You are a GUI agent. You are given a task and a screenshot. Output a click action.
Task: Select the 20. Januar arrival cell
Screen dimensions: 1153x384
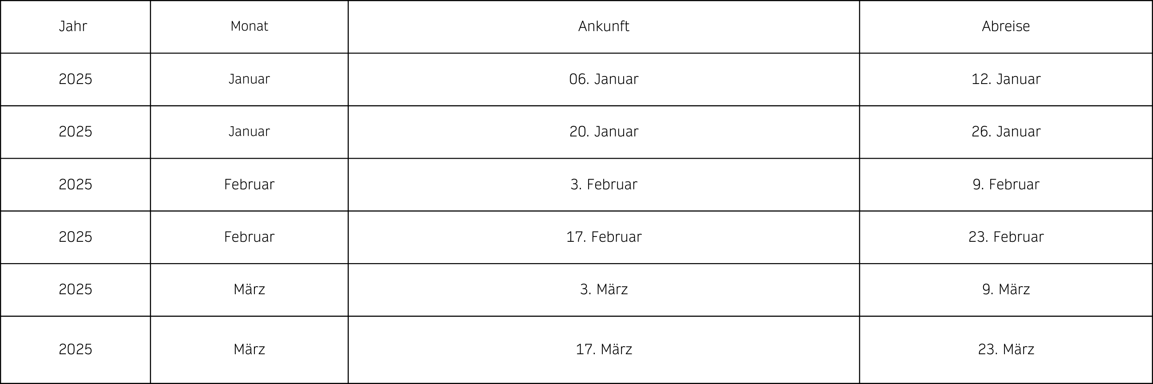coord(604,132)
